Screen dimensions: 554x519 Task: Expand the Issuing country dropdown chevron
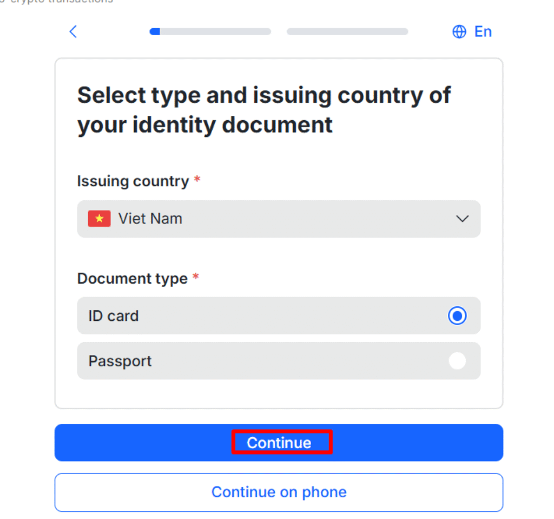point(461,219)
